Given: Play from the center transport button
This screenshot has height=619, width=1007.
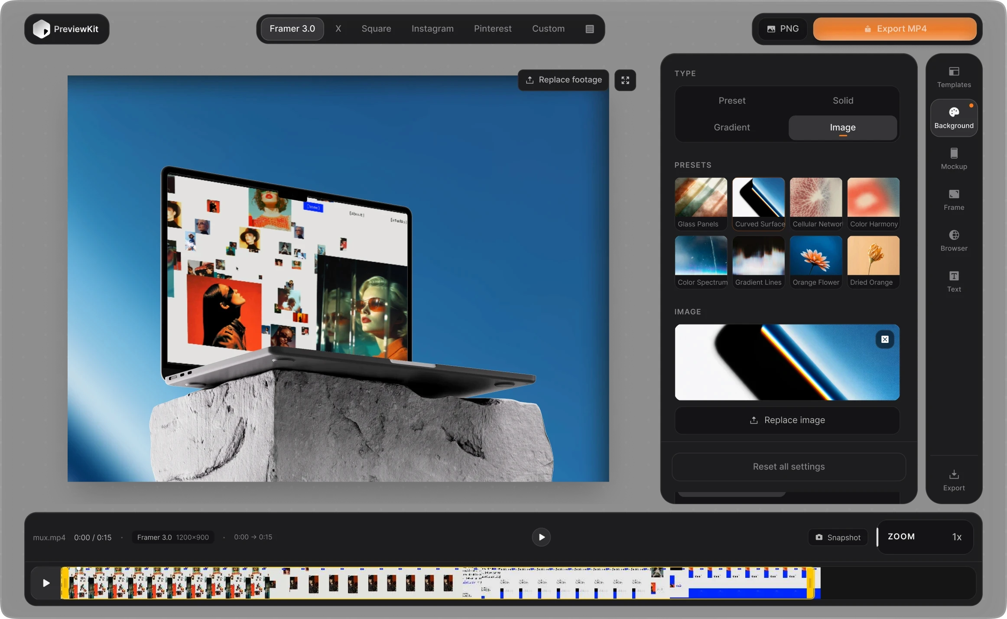Looking at the screenshot, I should (541, 537).
